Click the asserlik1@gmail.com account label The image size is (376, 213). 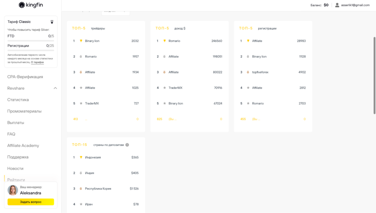(355, 5)
